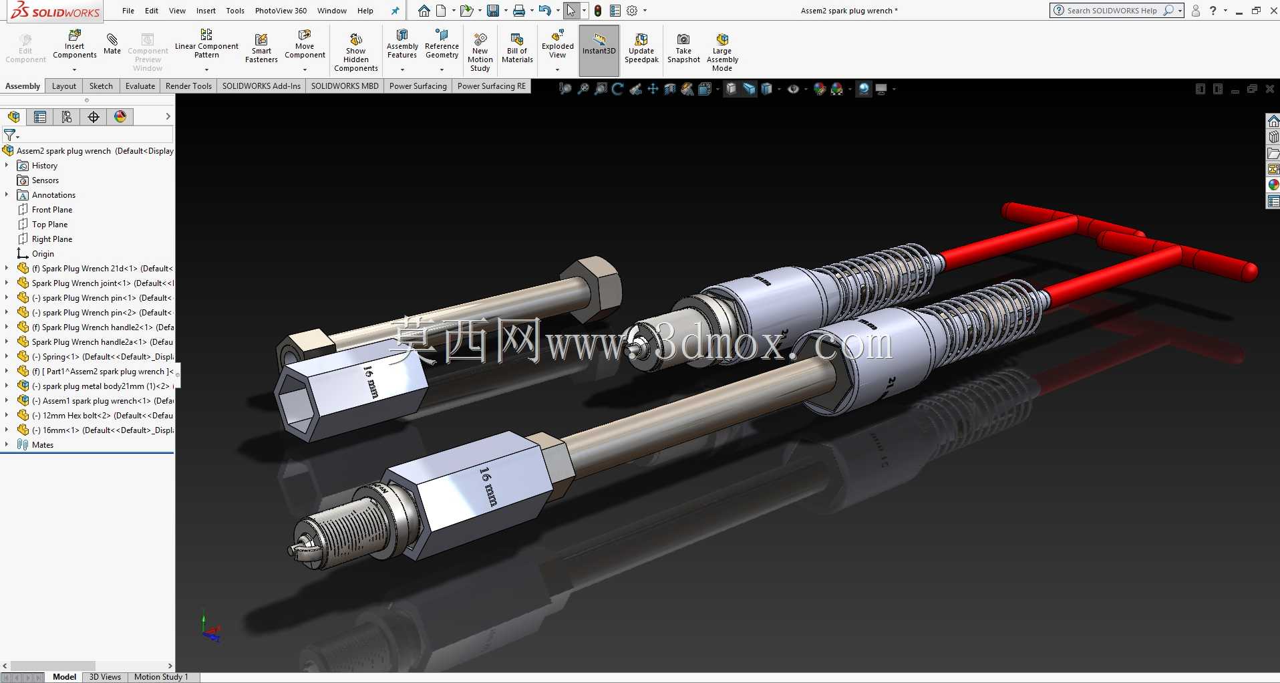Click the Home icon in title toolbar
The width and height of the screenshot is (1280, 683).
pyautogui.click(x=424, y=11)
